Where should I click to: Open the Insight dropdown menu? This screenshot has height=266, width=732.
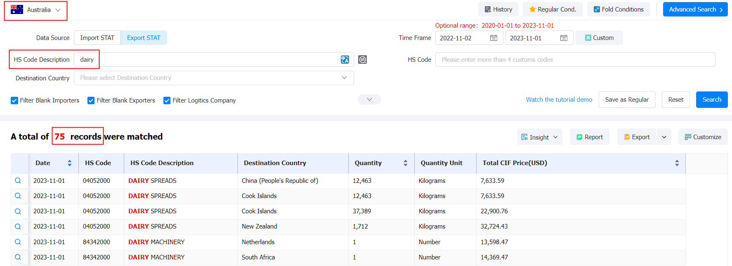540,137
